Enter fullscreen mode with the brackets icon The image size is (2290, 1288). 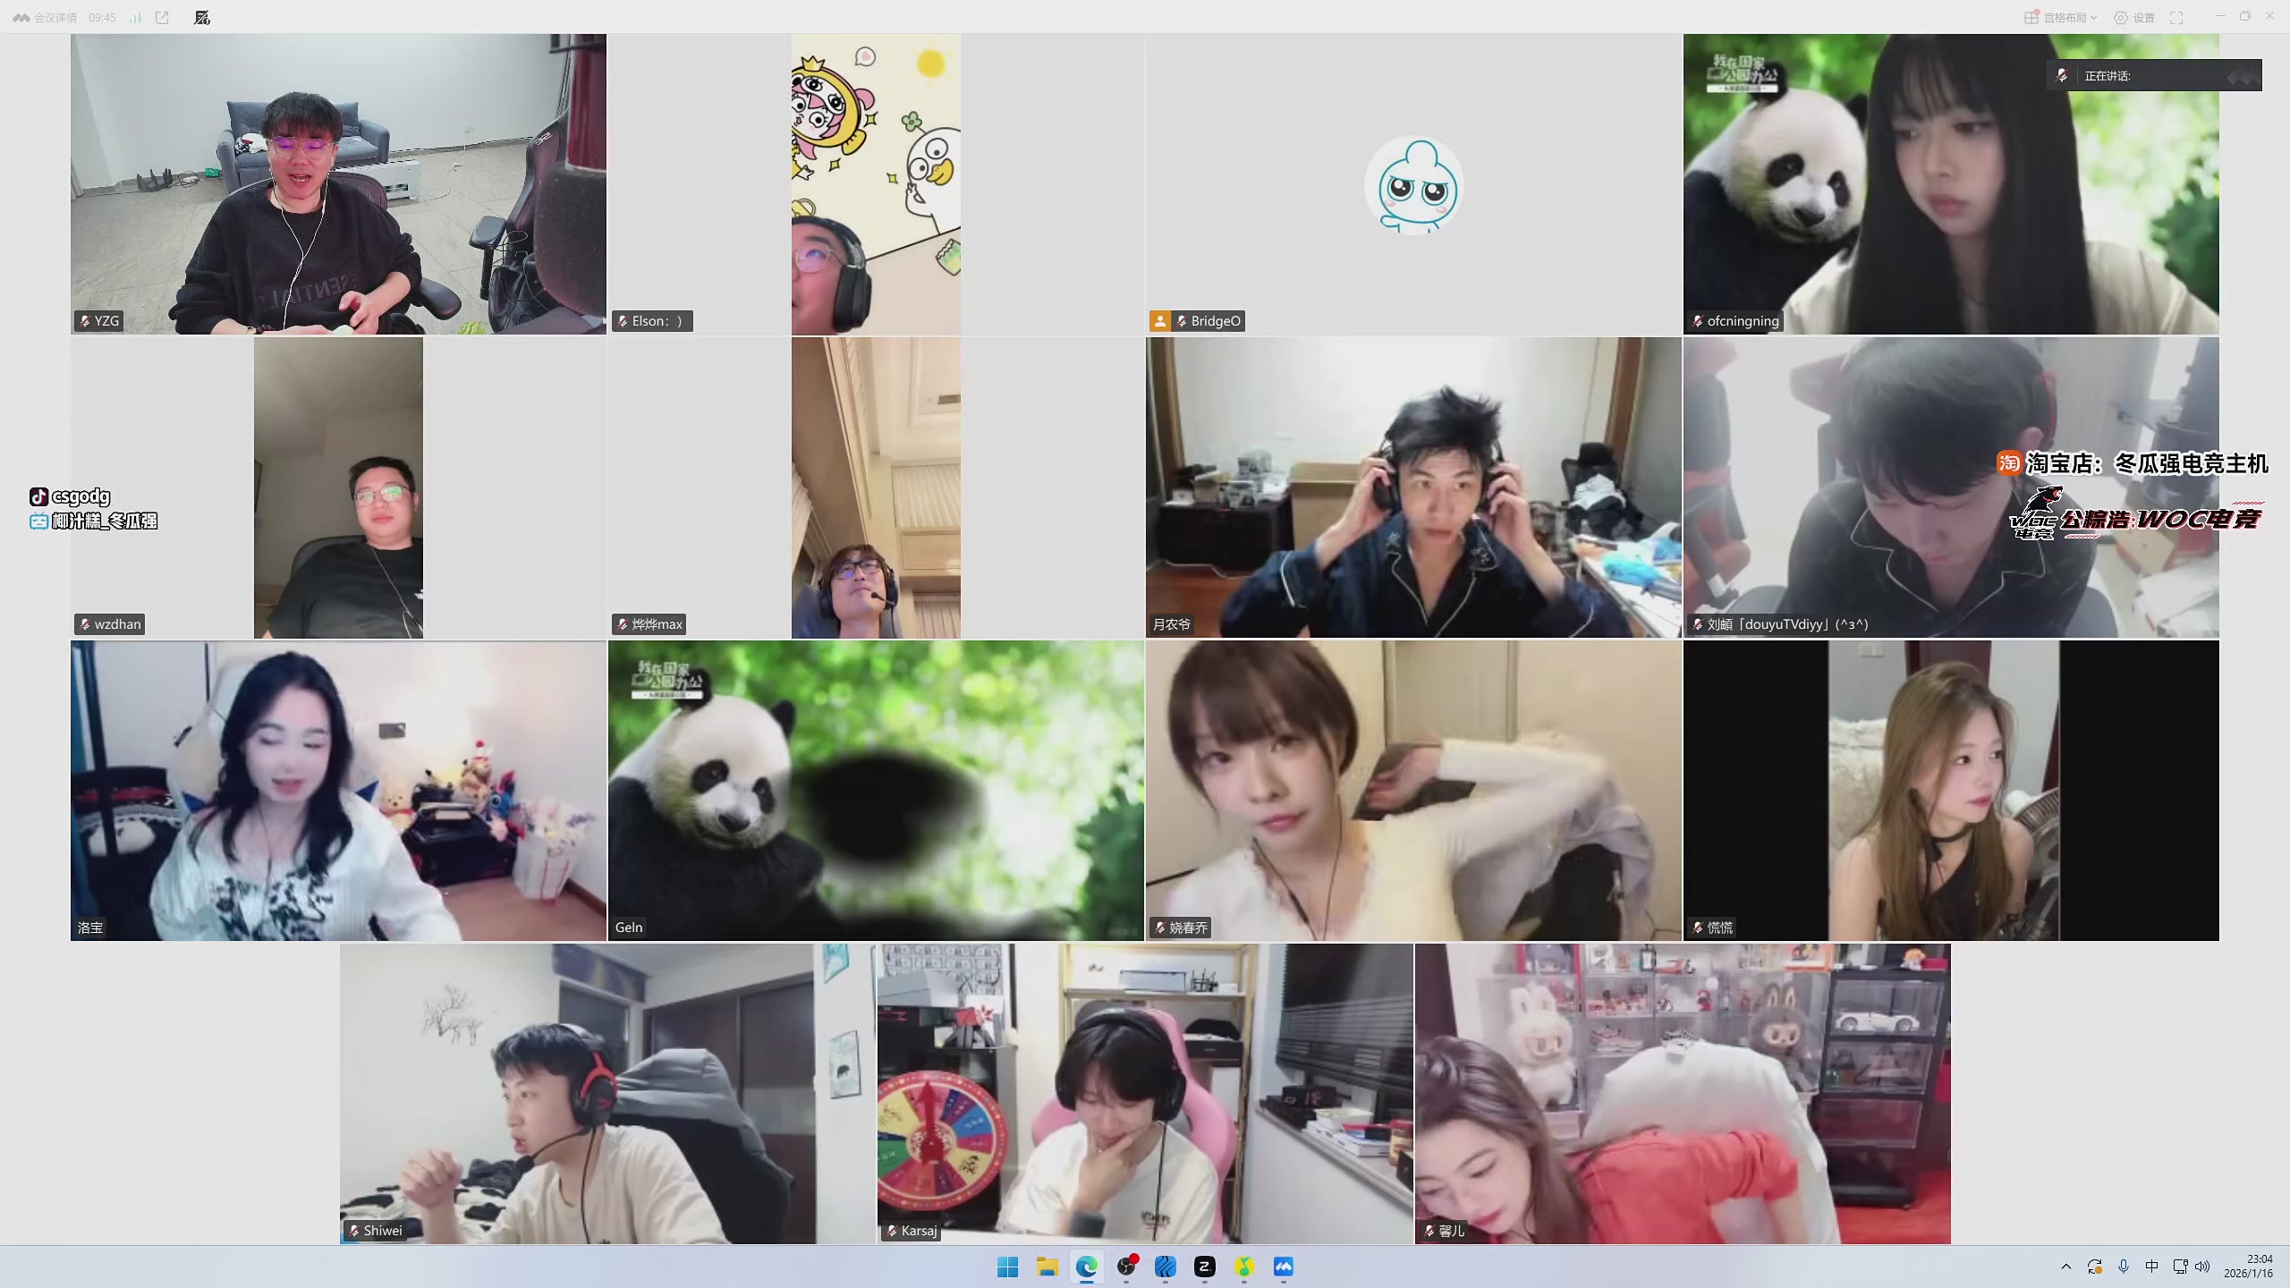[2176, 18]
